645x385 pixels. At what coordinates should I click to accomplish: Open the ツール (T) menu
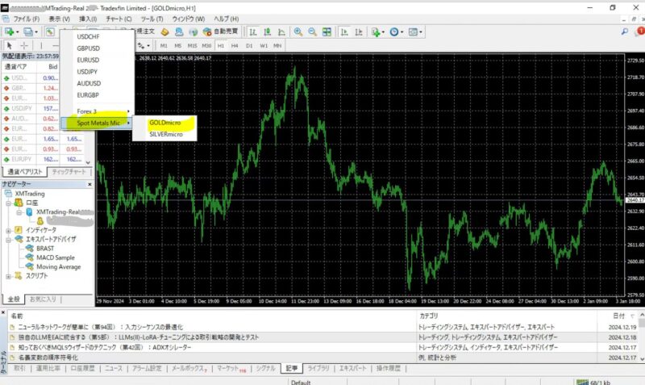pyautogui.click(x=152, y=19)
